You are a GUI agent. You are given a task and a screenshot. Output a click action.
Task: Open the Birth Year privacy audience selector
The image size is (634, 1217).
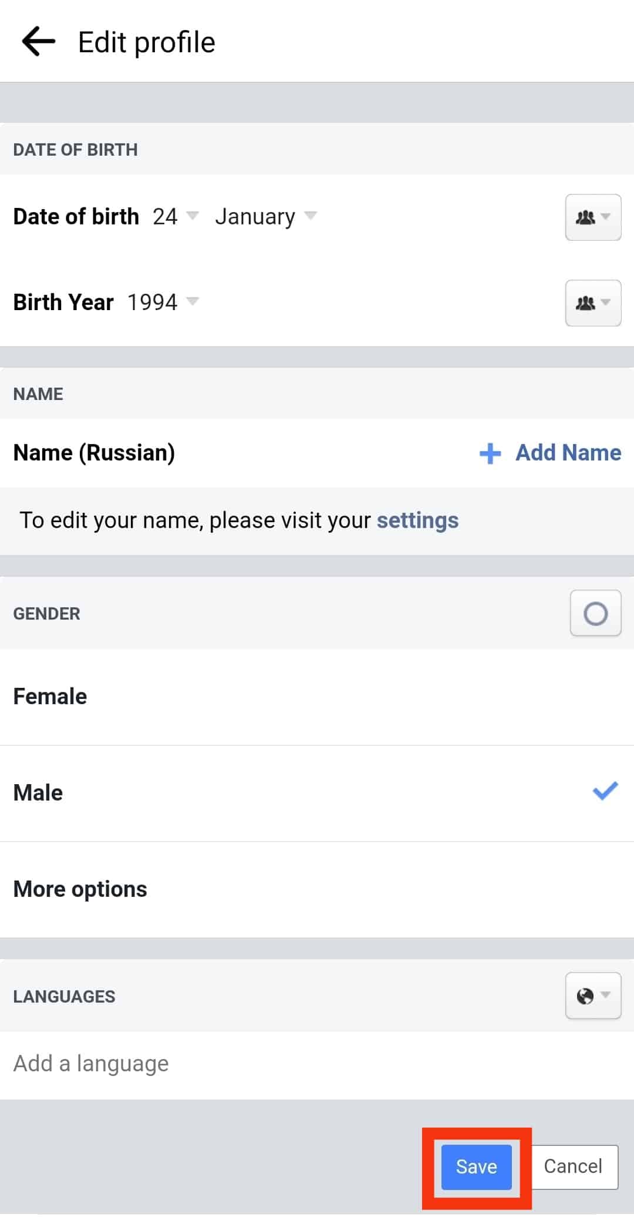[x=593, y=303]
